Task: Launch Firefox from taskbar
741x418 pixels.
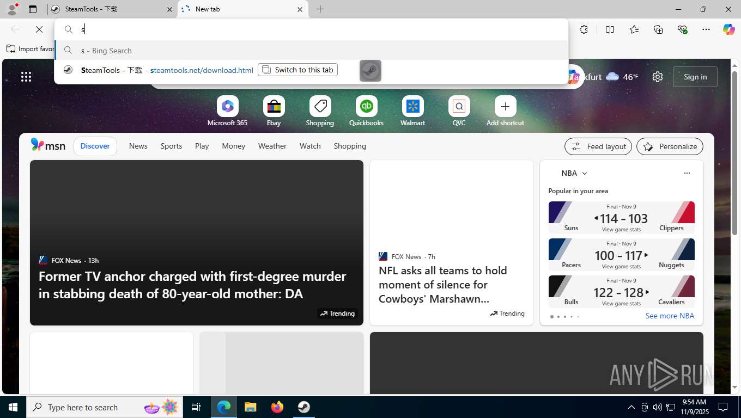Action: 277,407
